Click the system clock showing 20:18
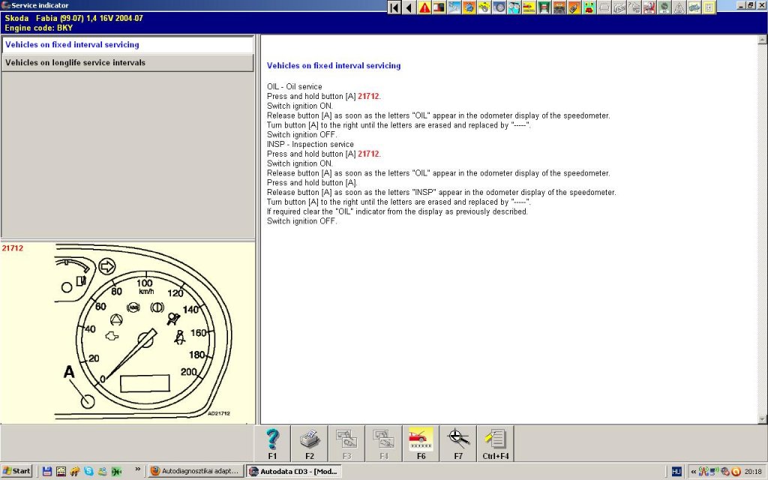The width and height of the screenshot is (768, 480). point(753,472)
